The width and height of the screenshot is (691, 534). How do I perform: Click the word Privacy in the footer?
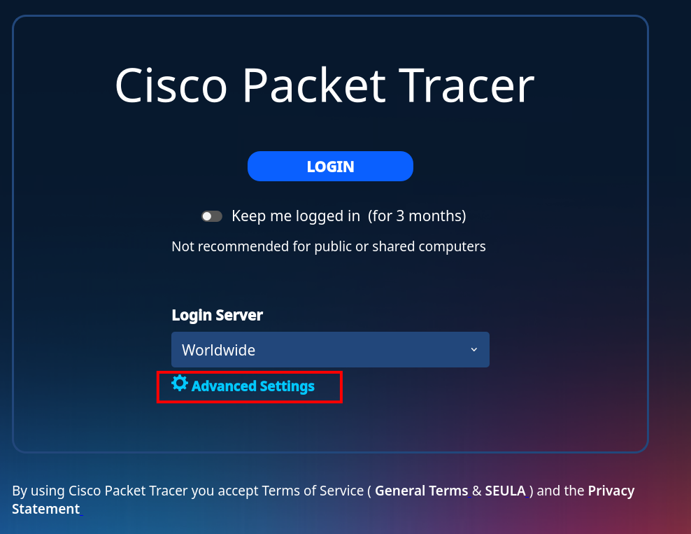611,491
